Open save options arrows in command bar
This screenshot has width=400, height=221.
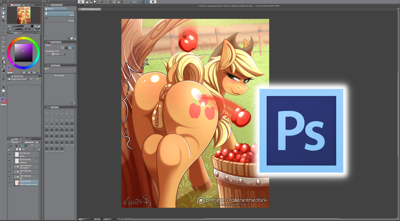(97, 2)
